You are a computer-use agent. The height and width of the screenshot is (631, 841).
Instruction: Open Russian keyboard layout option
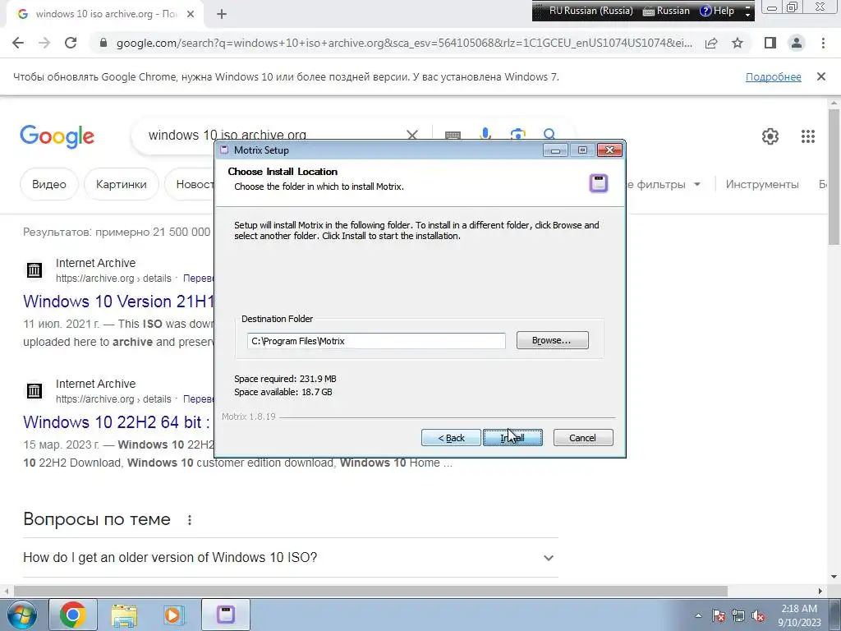[x=665, y=11]
